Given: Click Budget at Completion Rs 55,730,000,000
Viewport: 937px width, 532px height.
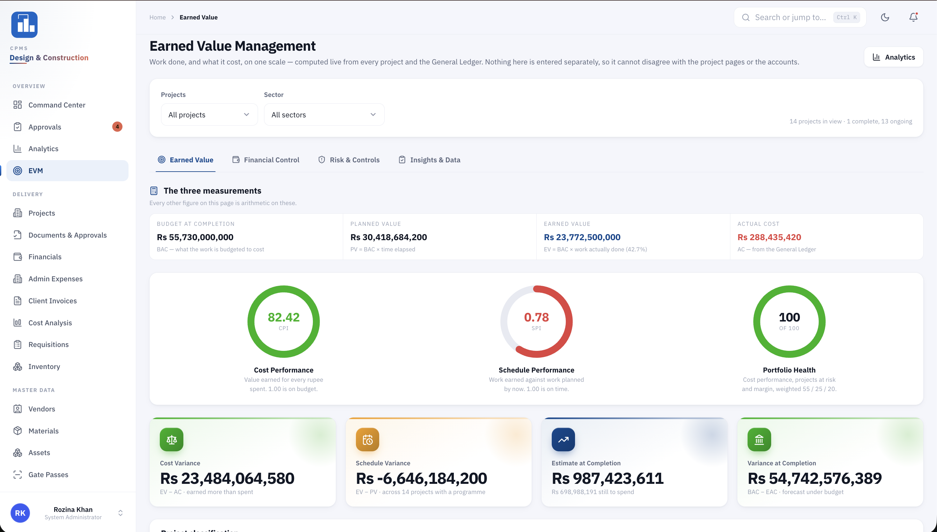Looking at the screenshot, I should tap(195, 237).
